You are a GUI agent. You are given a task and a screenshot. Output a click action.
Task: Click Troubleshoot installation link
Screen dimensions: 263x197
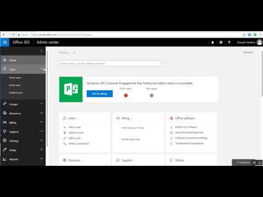click(190, 143)
